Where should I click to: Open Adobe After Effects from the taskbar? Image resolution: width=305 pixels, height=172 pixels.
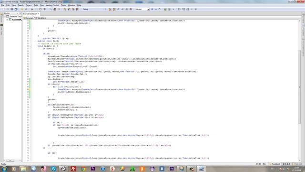pyautogui.click(x=172, y=169)
